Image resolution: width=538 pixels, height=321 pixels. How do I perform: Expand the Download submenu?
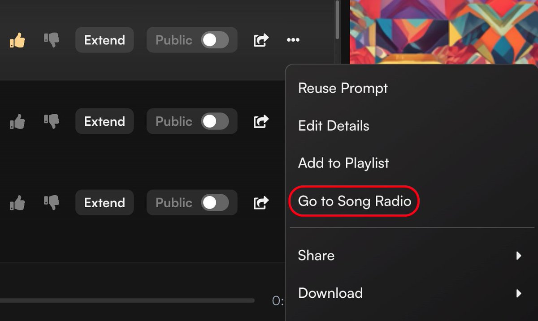pos(519,293)
